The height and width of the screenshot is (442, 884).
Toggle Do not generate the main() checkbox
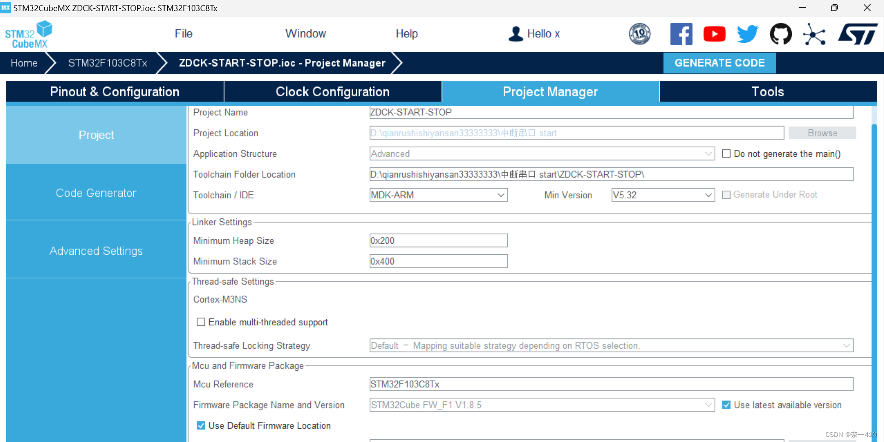(x=726, y=154)
